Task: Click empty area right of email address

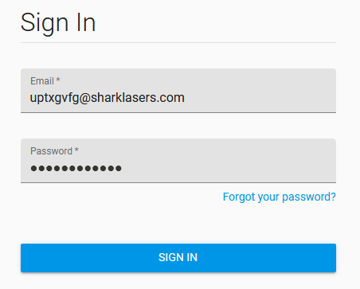Action: click(x=260, y=98)
